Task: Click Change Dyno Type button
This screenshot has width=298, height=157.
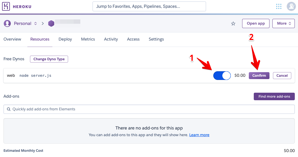Action: (x=49, y=59)
